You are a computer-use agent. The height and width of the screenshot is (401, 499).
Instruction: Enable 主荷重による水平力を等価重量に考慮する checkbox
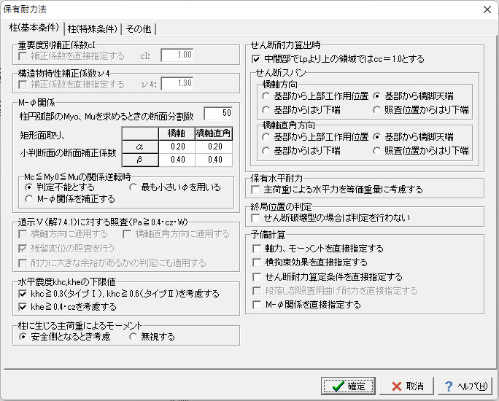337,190
